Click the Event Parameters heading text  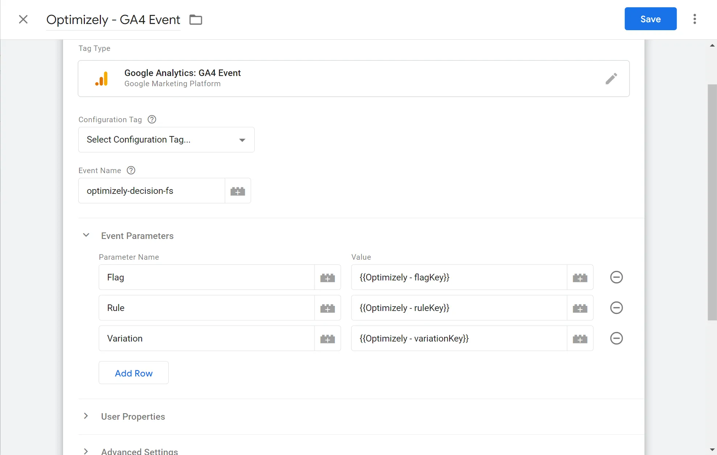coord(137,236)
